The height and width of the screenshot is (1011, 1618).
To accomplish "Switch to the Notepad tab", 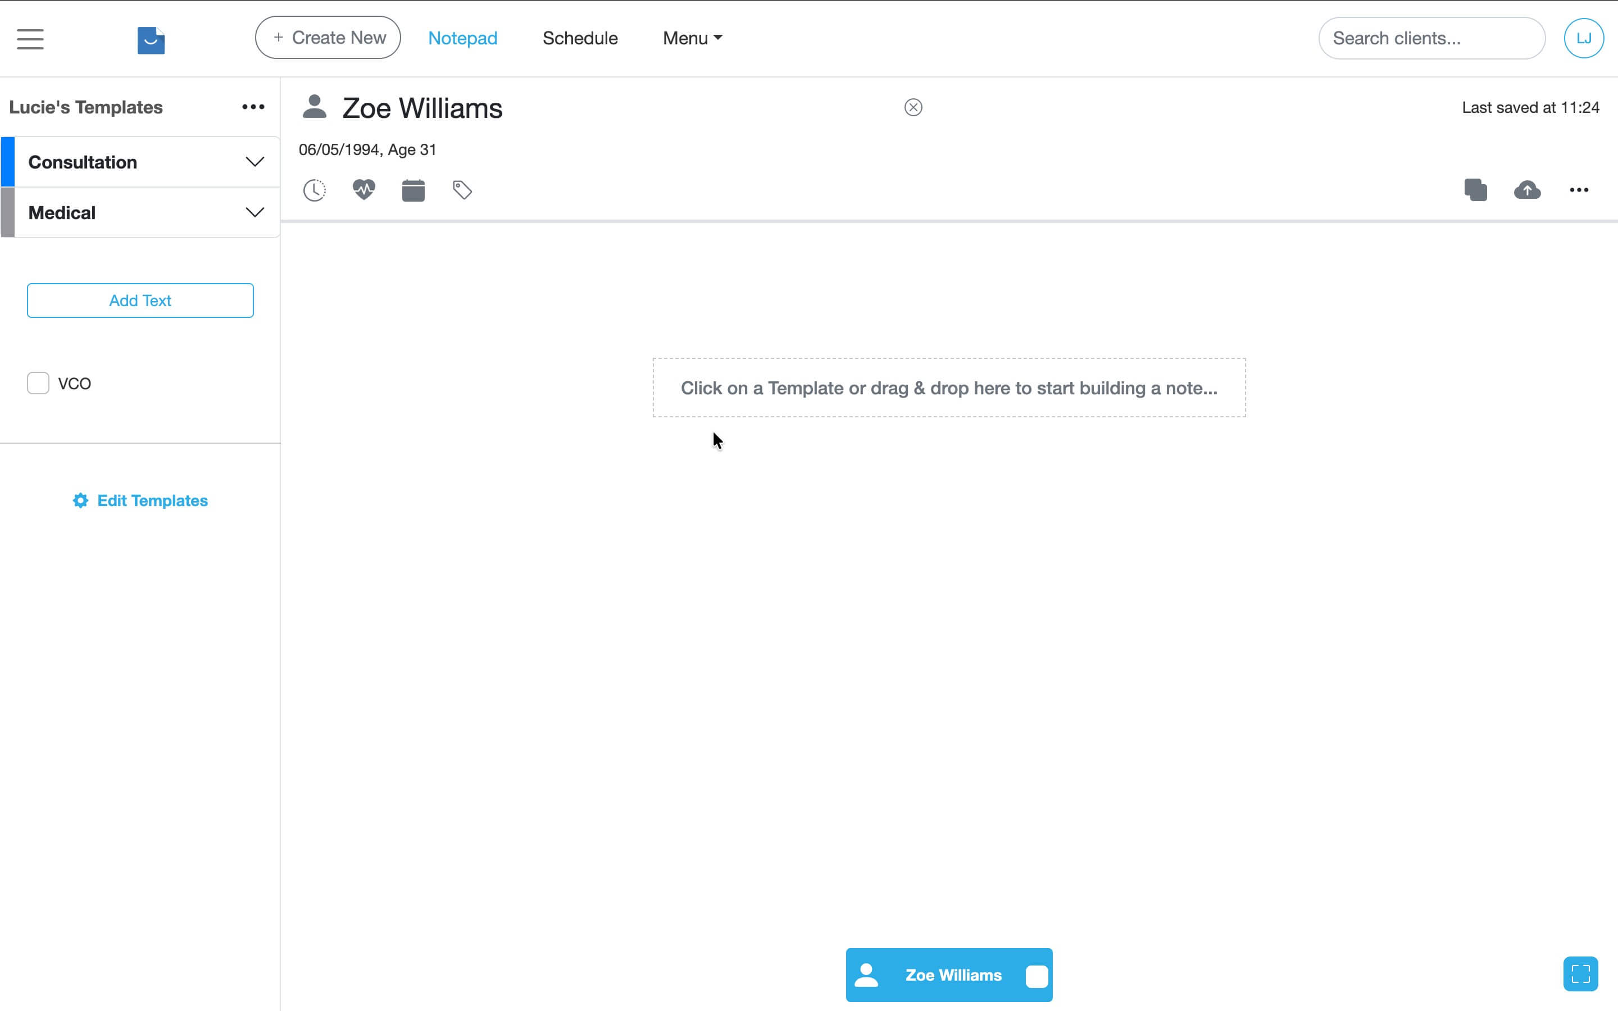I will click(x=462, y=38).
